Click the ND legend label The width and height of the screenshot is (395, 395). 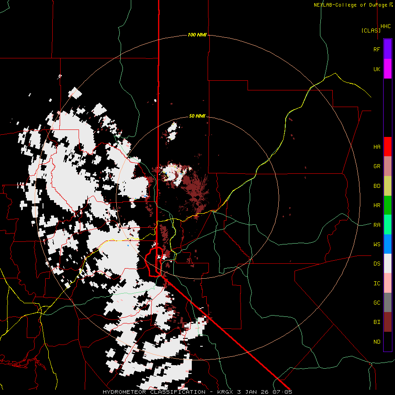[x=377, y=341]
